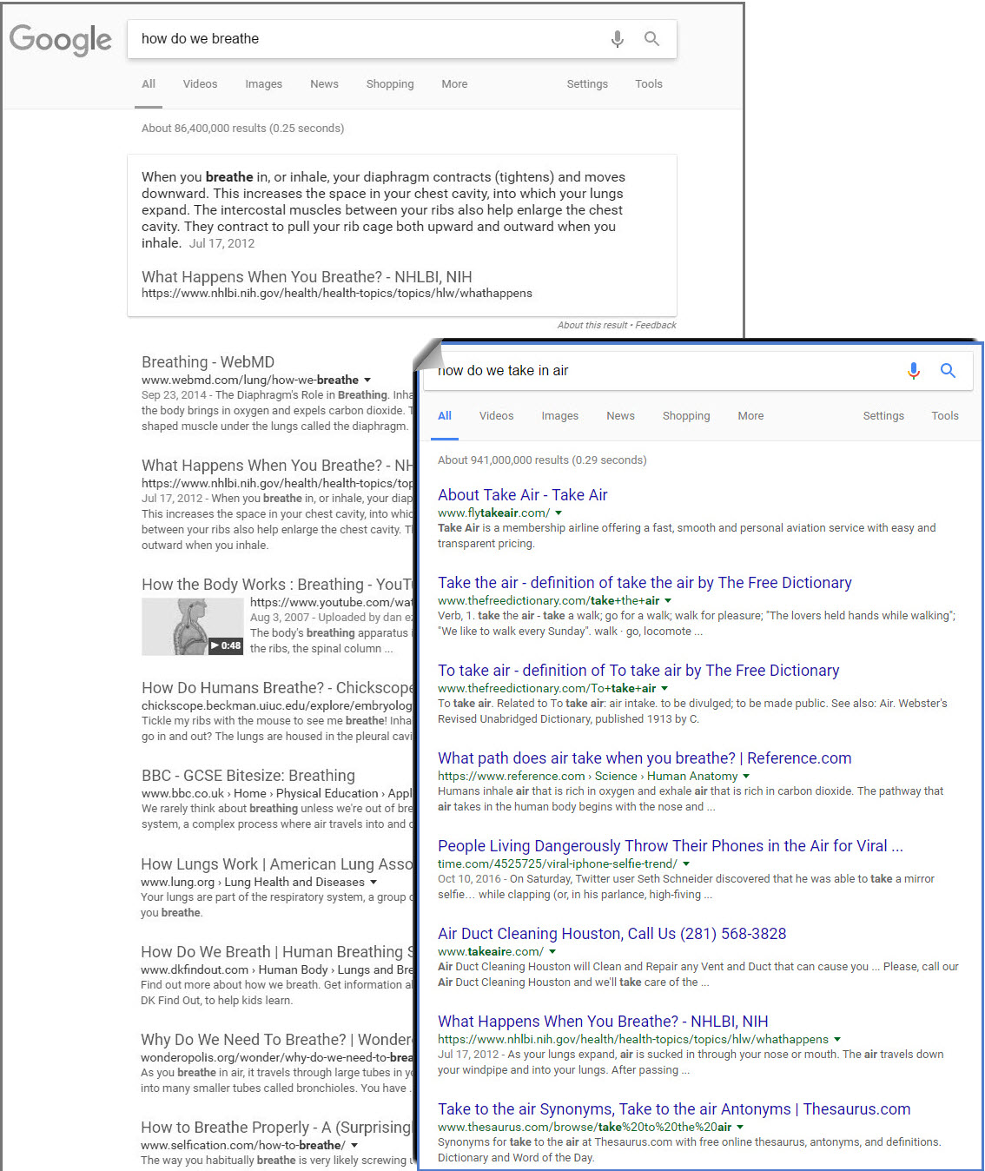The height and width of the screenshot is (1171, 985).
Task: Open the News tab in front window
Action: 620,416
